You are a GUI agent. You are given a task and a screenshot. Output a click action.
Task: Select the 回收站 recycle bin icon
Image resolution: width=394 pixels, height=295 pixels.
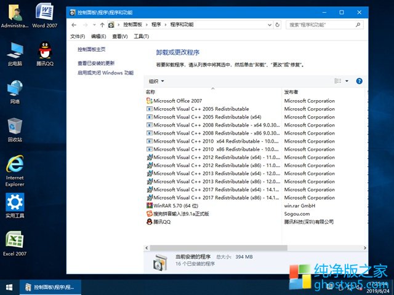coord(15,130)
